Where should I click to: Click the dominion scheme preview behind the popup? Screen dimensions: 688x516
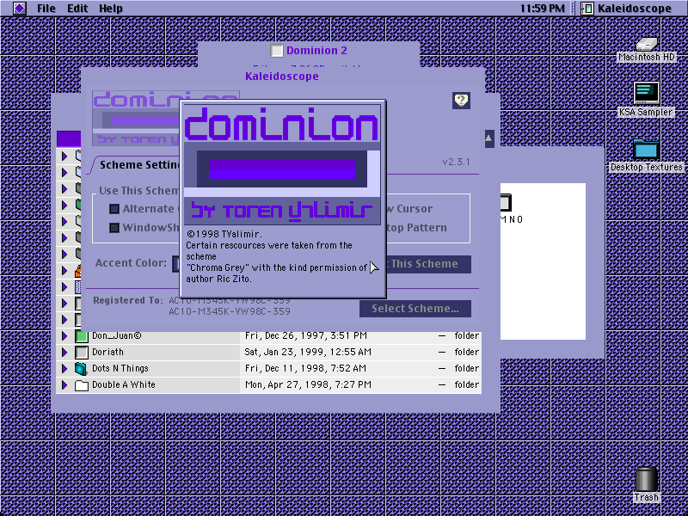(136, 118)
